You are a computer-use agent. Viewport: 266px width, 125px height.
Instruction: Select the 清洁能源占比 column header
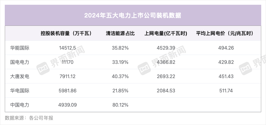tap(120, 34)
